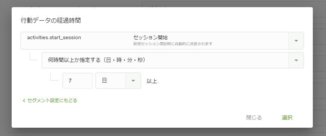Click the number field showing 7
This screenshot has width=326, height=136.
coord(78,81)
